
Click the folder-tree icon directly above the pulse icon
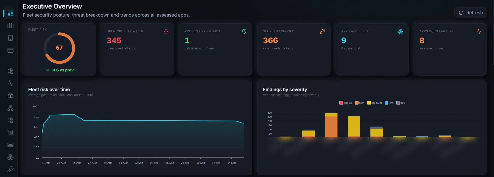10,71
